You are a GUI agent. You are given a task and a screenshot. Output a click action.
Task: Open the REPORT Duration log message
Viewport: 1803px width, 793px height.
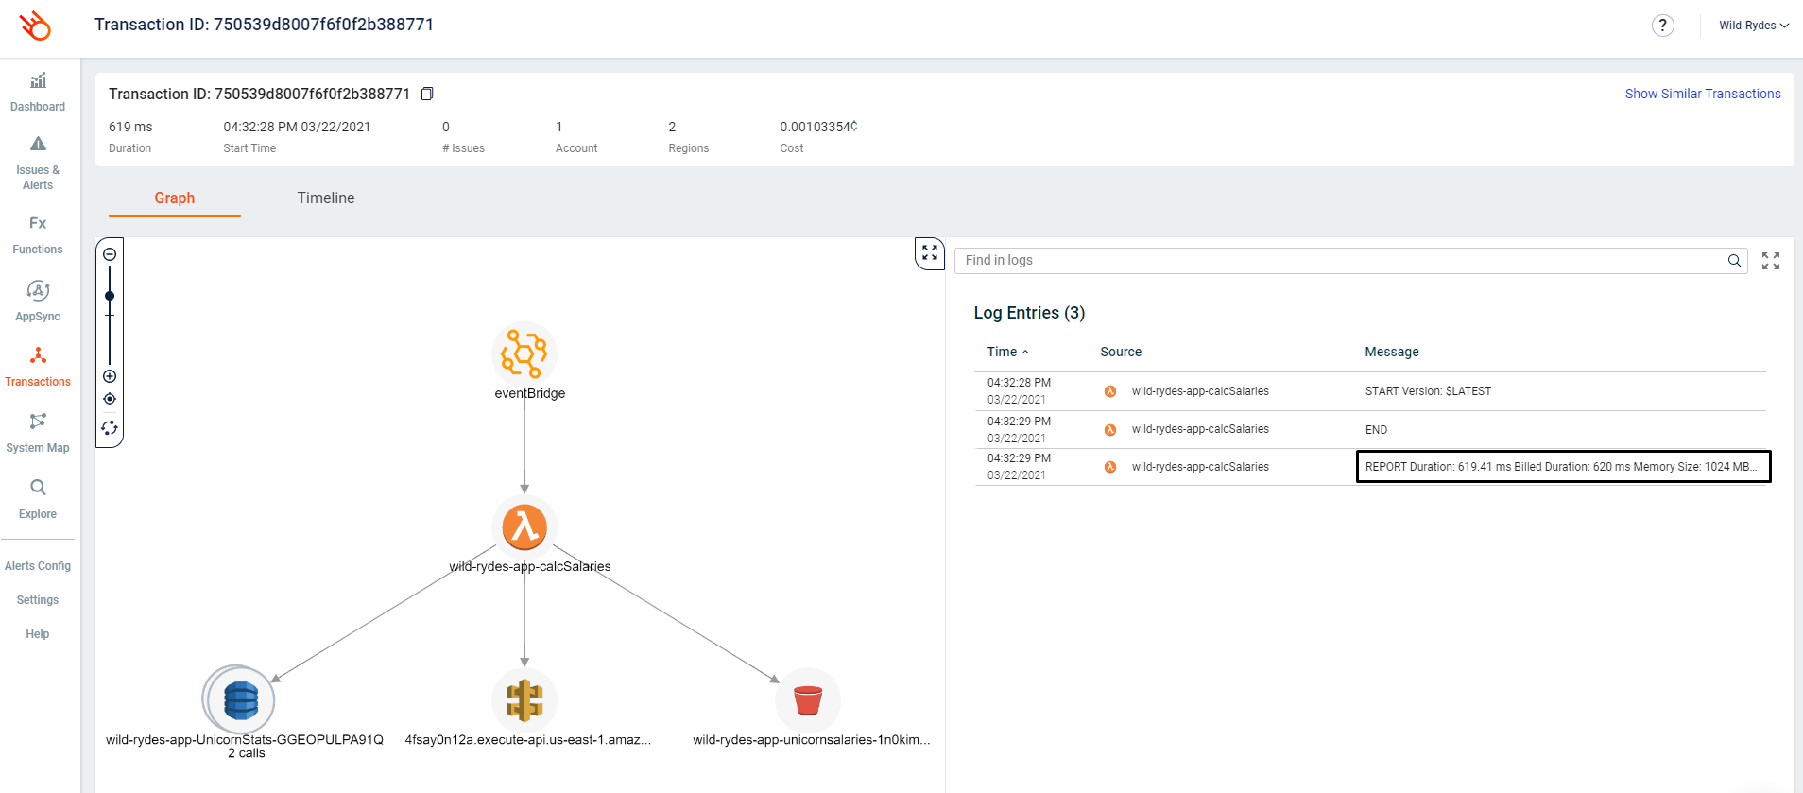point(1563,467)
